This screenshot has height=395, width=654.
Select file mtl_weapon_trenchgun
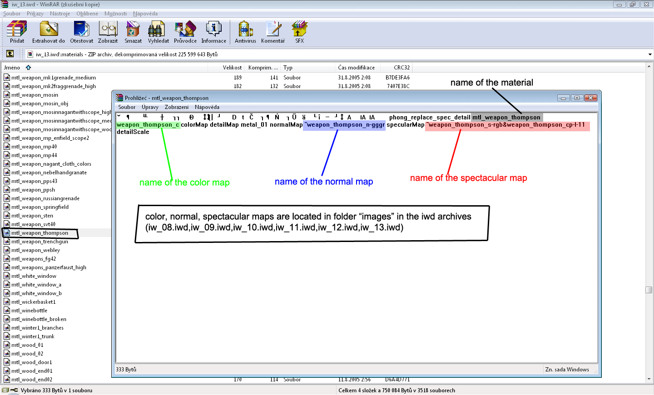coord(40,242)
